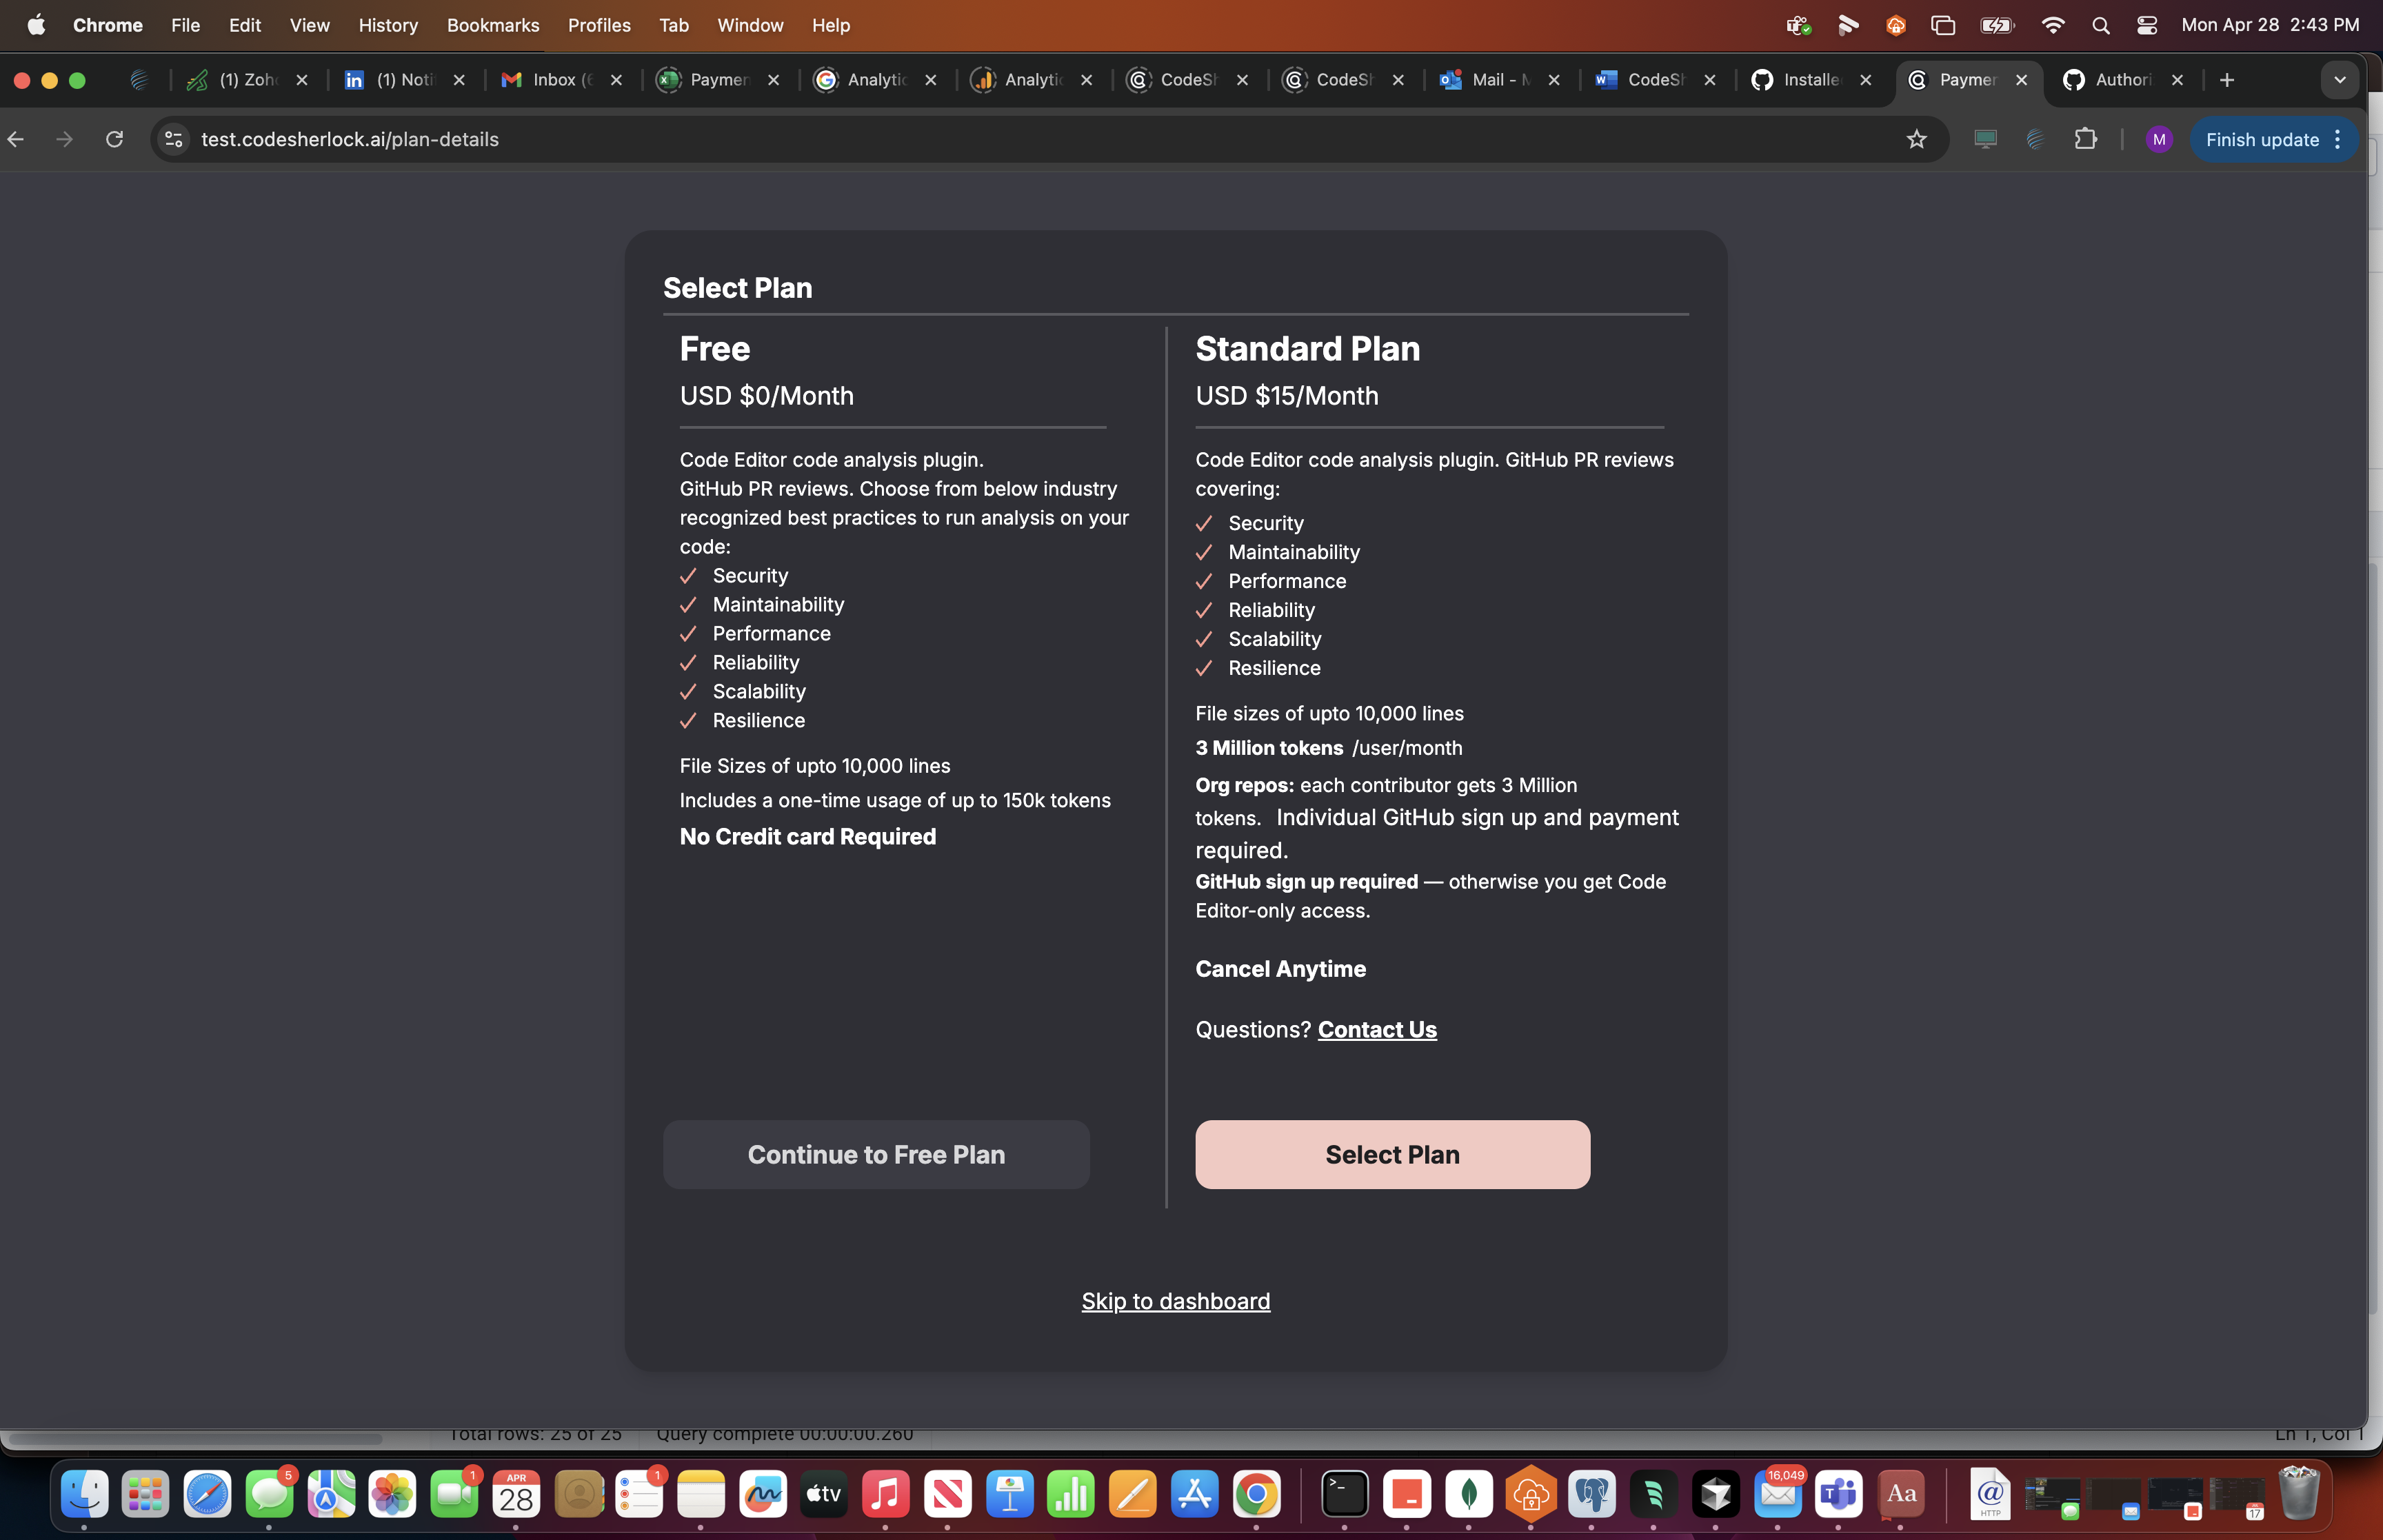Click the forward navigation arrow
This screenshot has width=2383, height=1540.
64,139
